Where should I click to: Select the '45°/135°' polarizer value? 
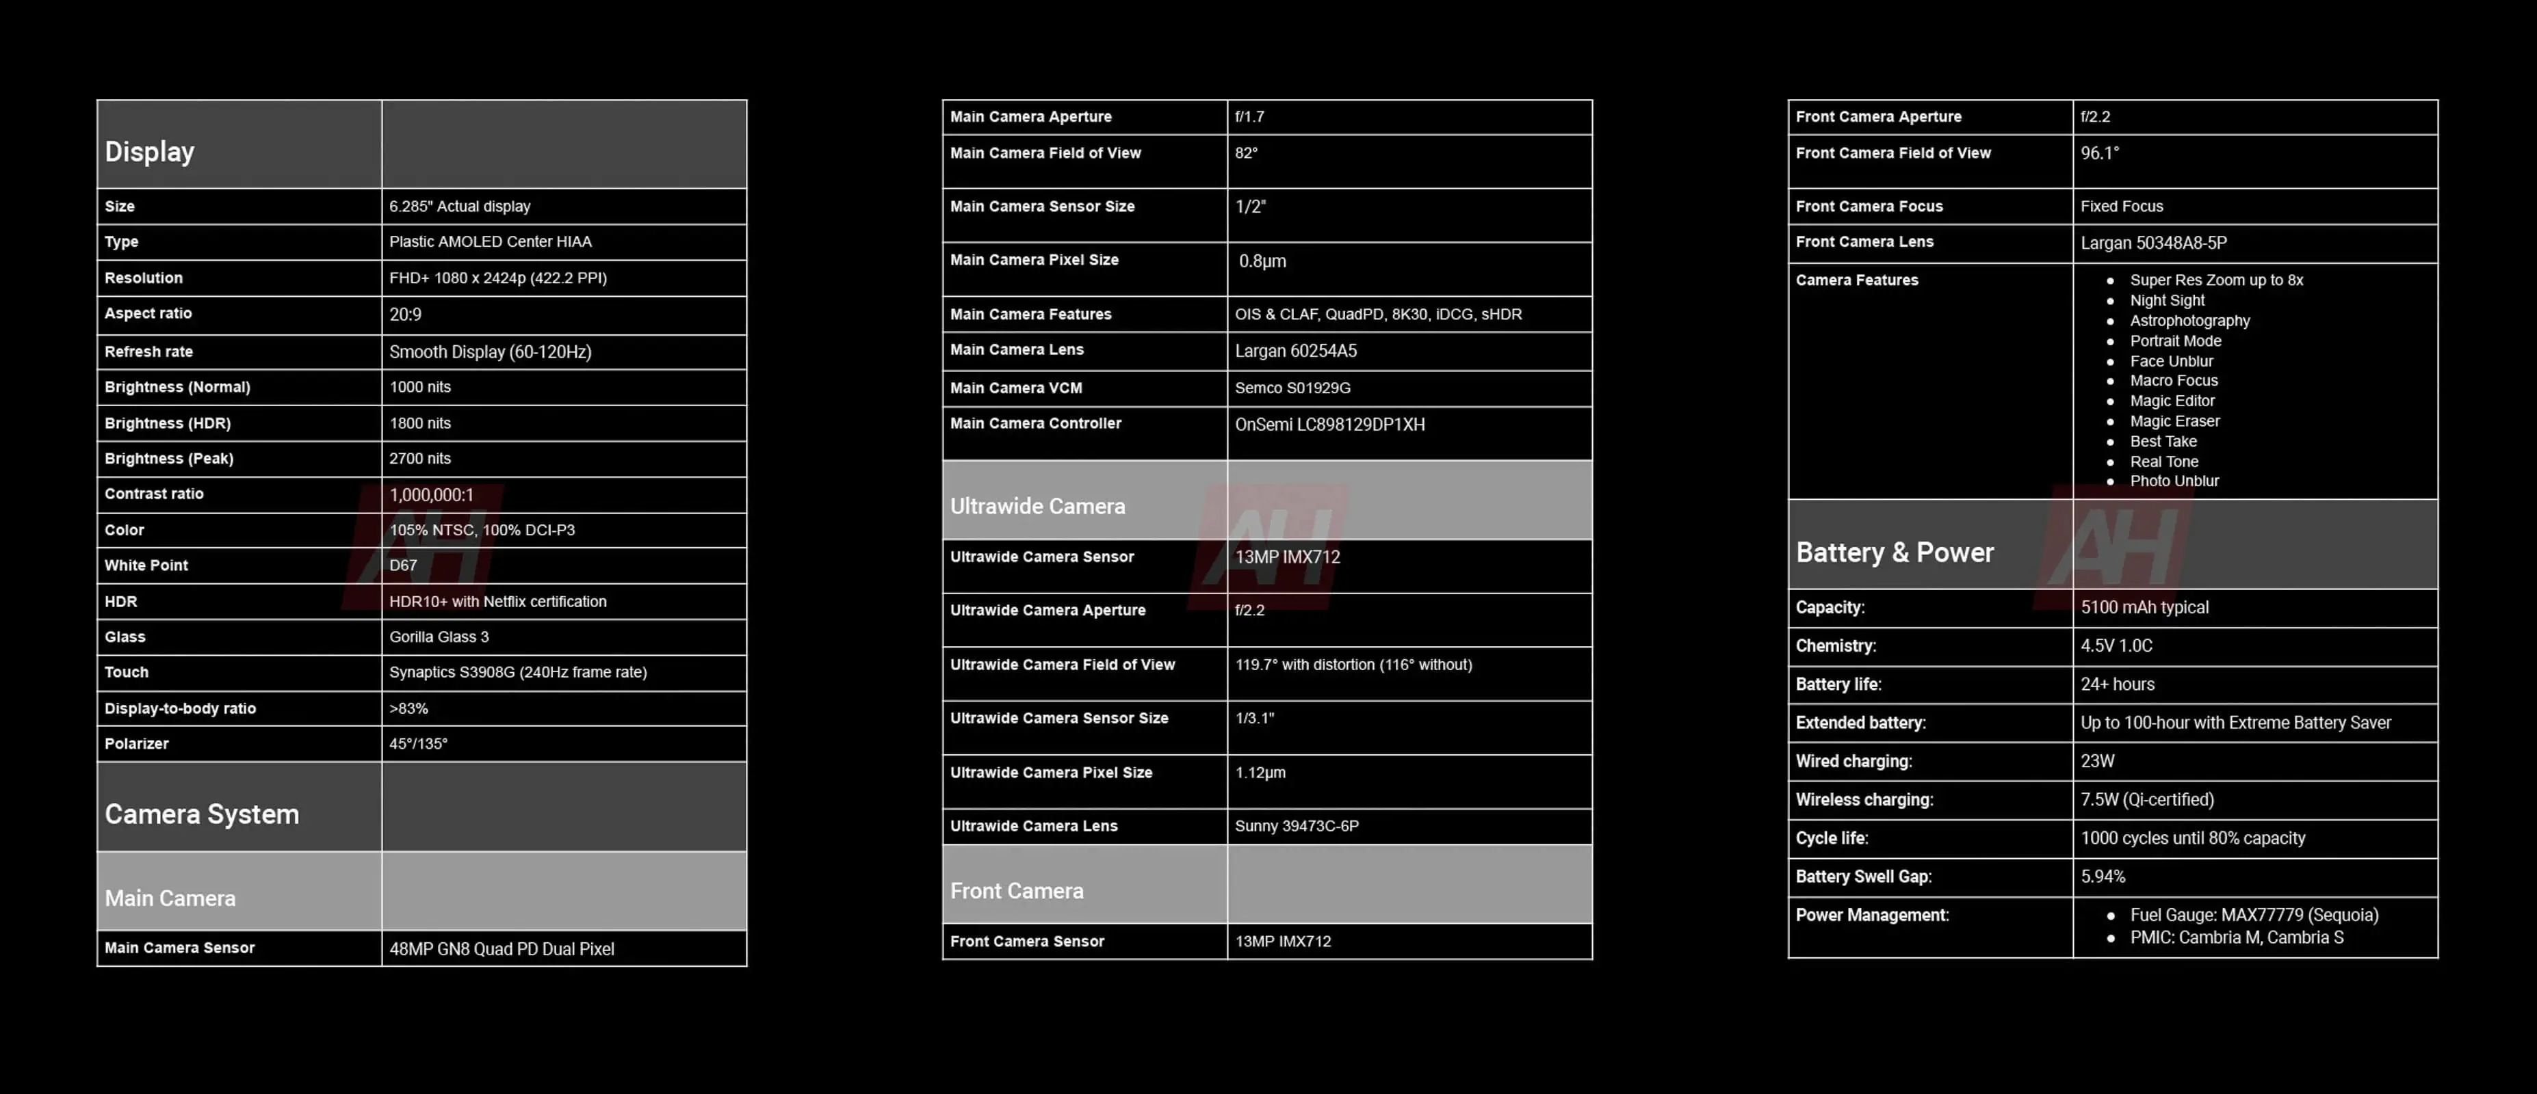[419, 744]
